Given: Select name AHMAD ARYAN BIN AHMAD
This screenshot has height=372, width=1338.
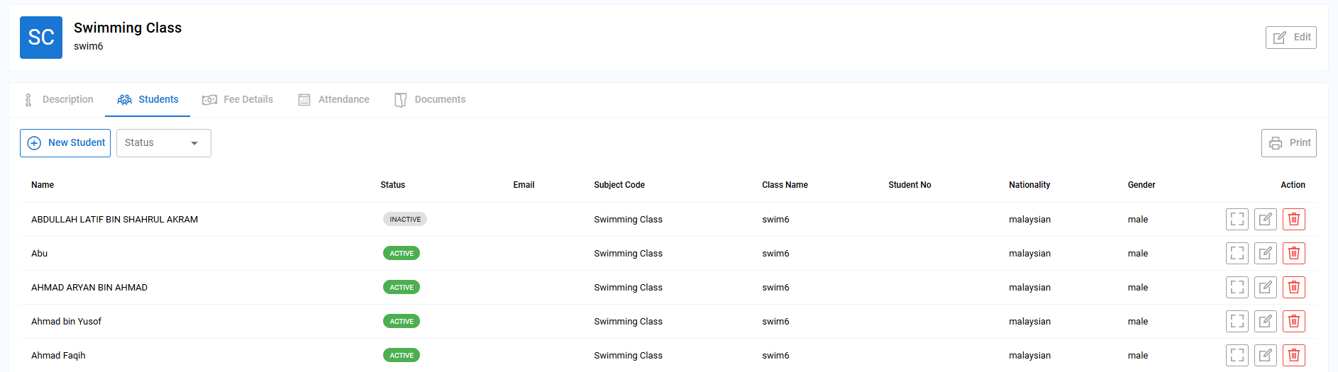Looking at the screenshot, I should tap(89, 288).
